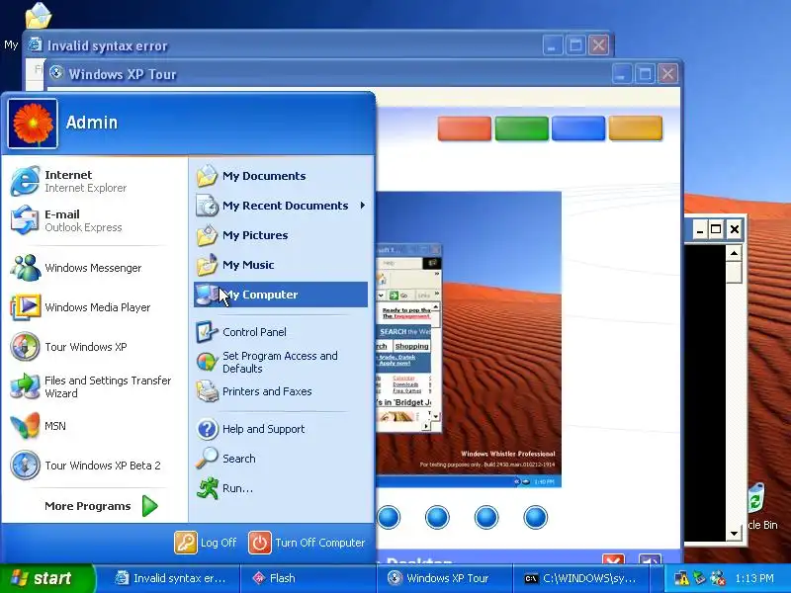Viewport: 791px width, 593px height.
Task: Open Internet Explorer from the Start menu
Action: click(x=94, y=181)
